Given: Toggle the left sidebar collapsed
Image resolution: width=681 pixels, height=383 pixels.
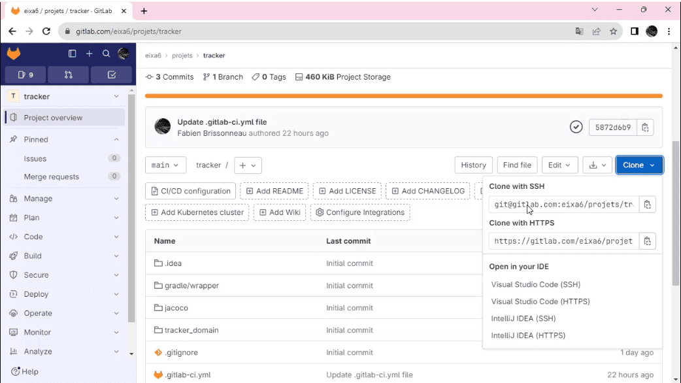Looking at the screenshot, I should [73, 54].
